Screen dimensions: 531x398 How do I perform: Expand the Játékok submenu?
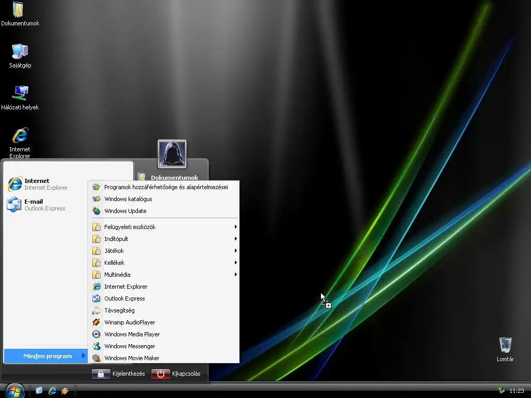pyautogui.click(x=164, y=251)
